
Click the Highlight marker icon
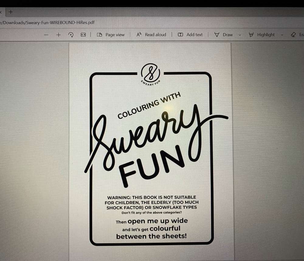(x=251, y=35)
